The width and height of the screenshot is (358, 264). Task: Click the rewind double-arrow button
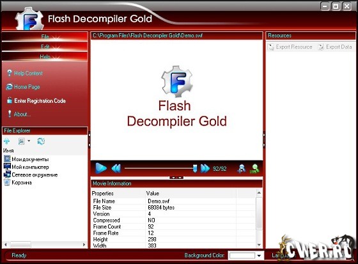[116, 169]
